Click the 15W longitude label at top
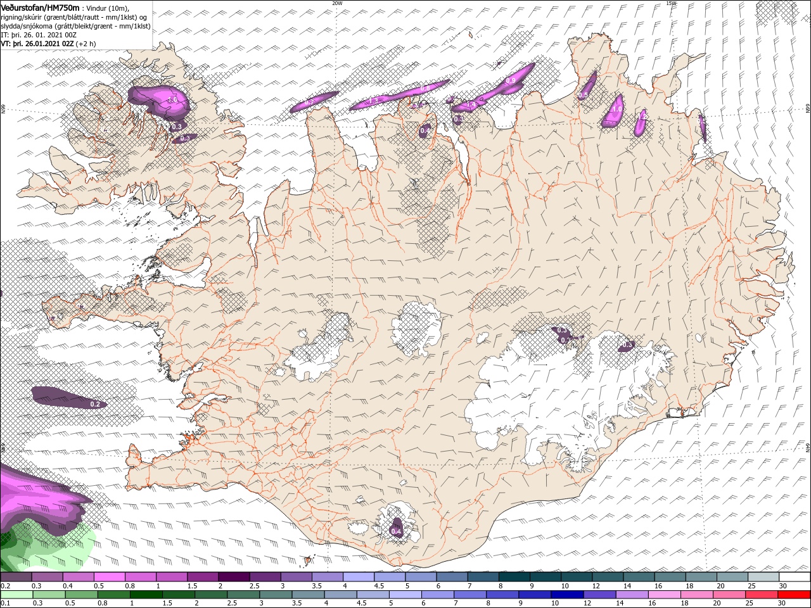811x608 pixels. (671, 3)
